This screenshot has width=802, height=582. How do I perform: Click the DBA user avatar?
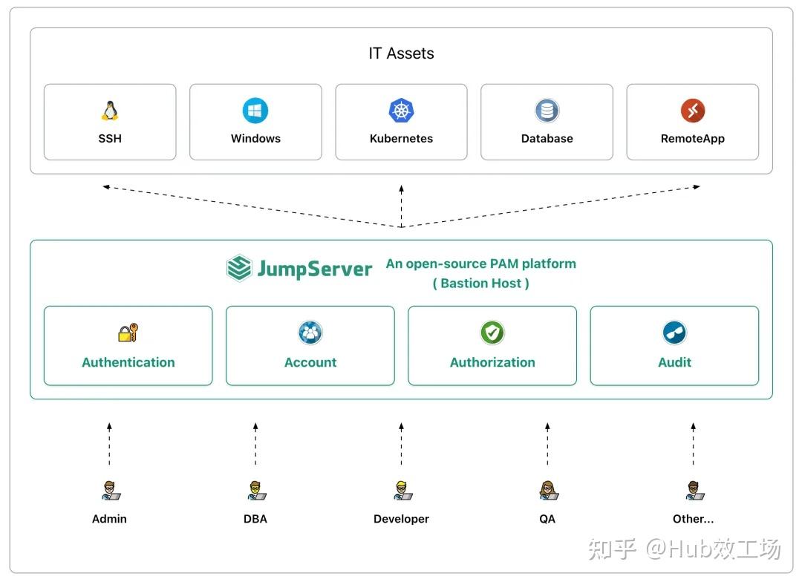pos(255,491)
